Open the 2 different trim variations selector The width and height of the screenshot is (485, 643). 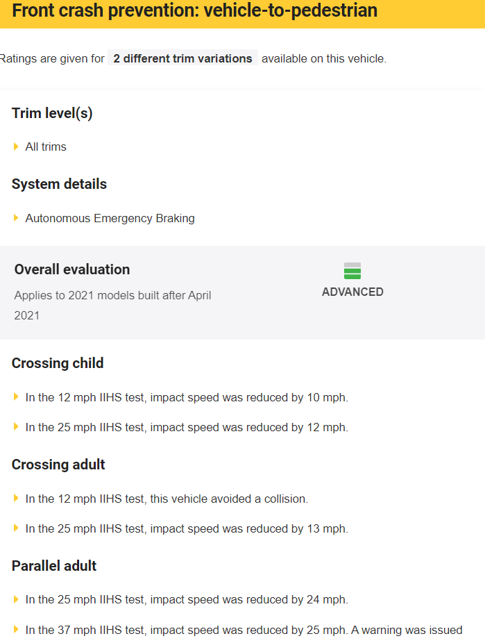(182, 58)
